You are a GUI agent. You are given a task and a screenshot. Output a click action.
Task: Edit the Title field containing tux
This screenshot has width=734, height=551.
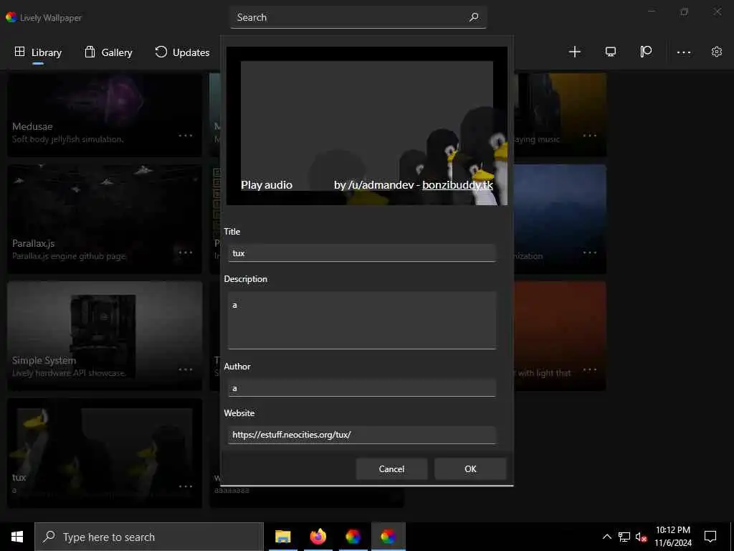point(361,253)
